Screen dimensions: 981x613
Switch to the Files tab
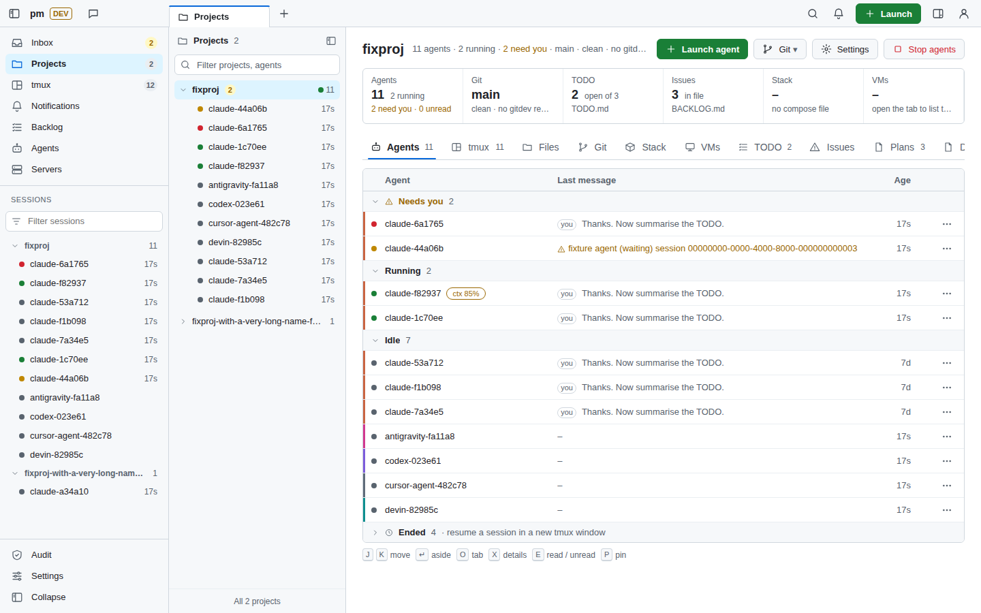click(x=541, y=147)
